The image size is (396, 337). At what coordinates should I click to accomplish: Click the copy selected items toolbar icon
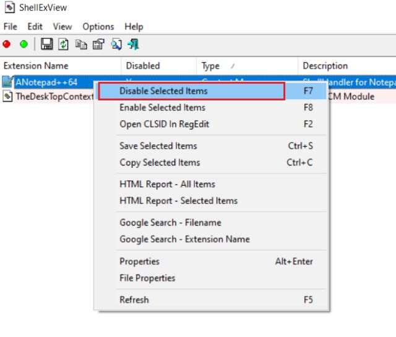(80, 44)
